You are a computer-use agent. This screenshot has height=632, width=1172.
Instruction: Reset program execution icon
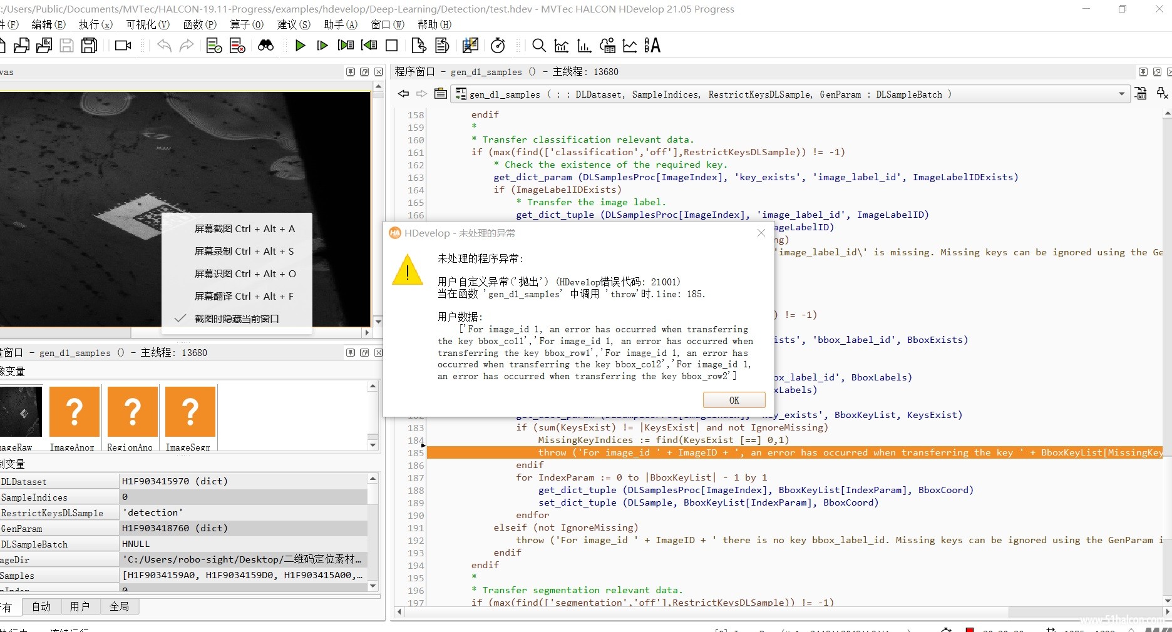point(470,46)
